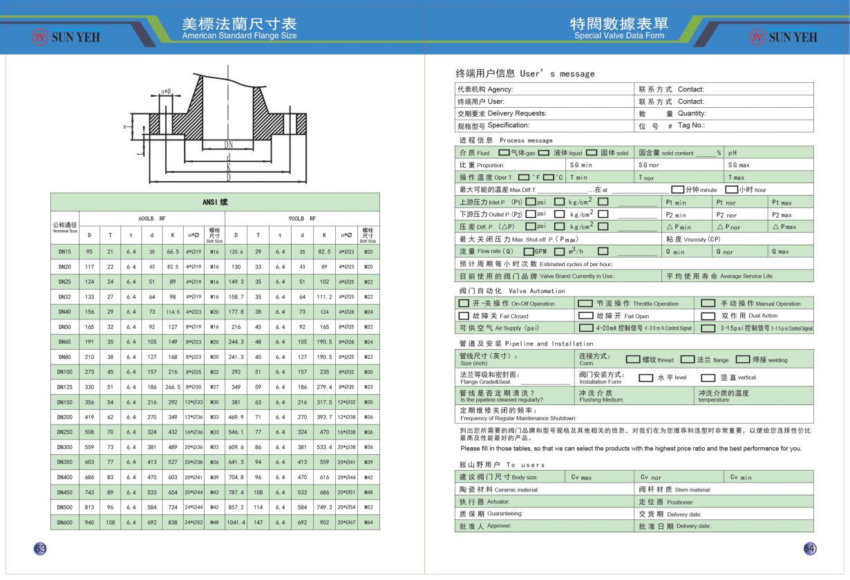Check the GPM flow rate checkbox

(529, 252)
